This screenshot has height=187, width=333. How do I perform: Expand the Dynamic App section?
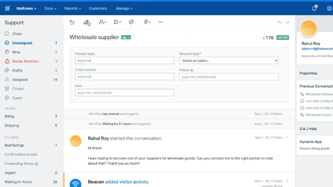tap(311, 142)
